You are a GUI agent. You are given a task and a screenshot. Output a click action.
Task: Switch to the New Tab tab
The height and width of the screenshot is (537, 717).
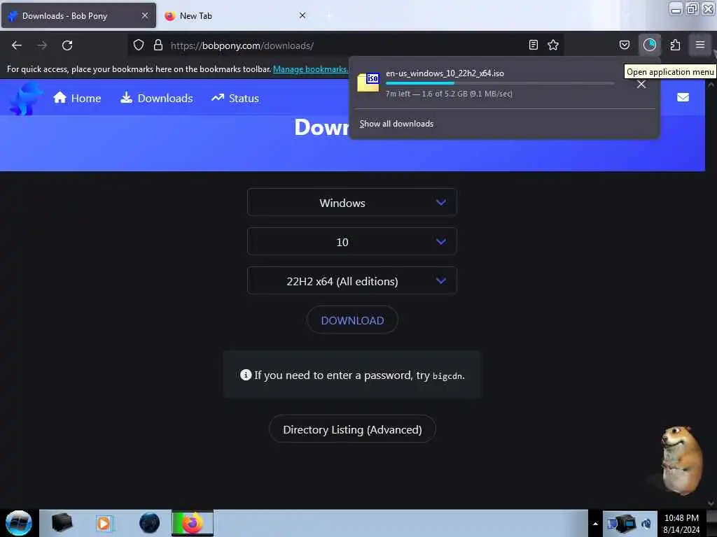point(236,15)
